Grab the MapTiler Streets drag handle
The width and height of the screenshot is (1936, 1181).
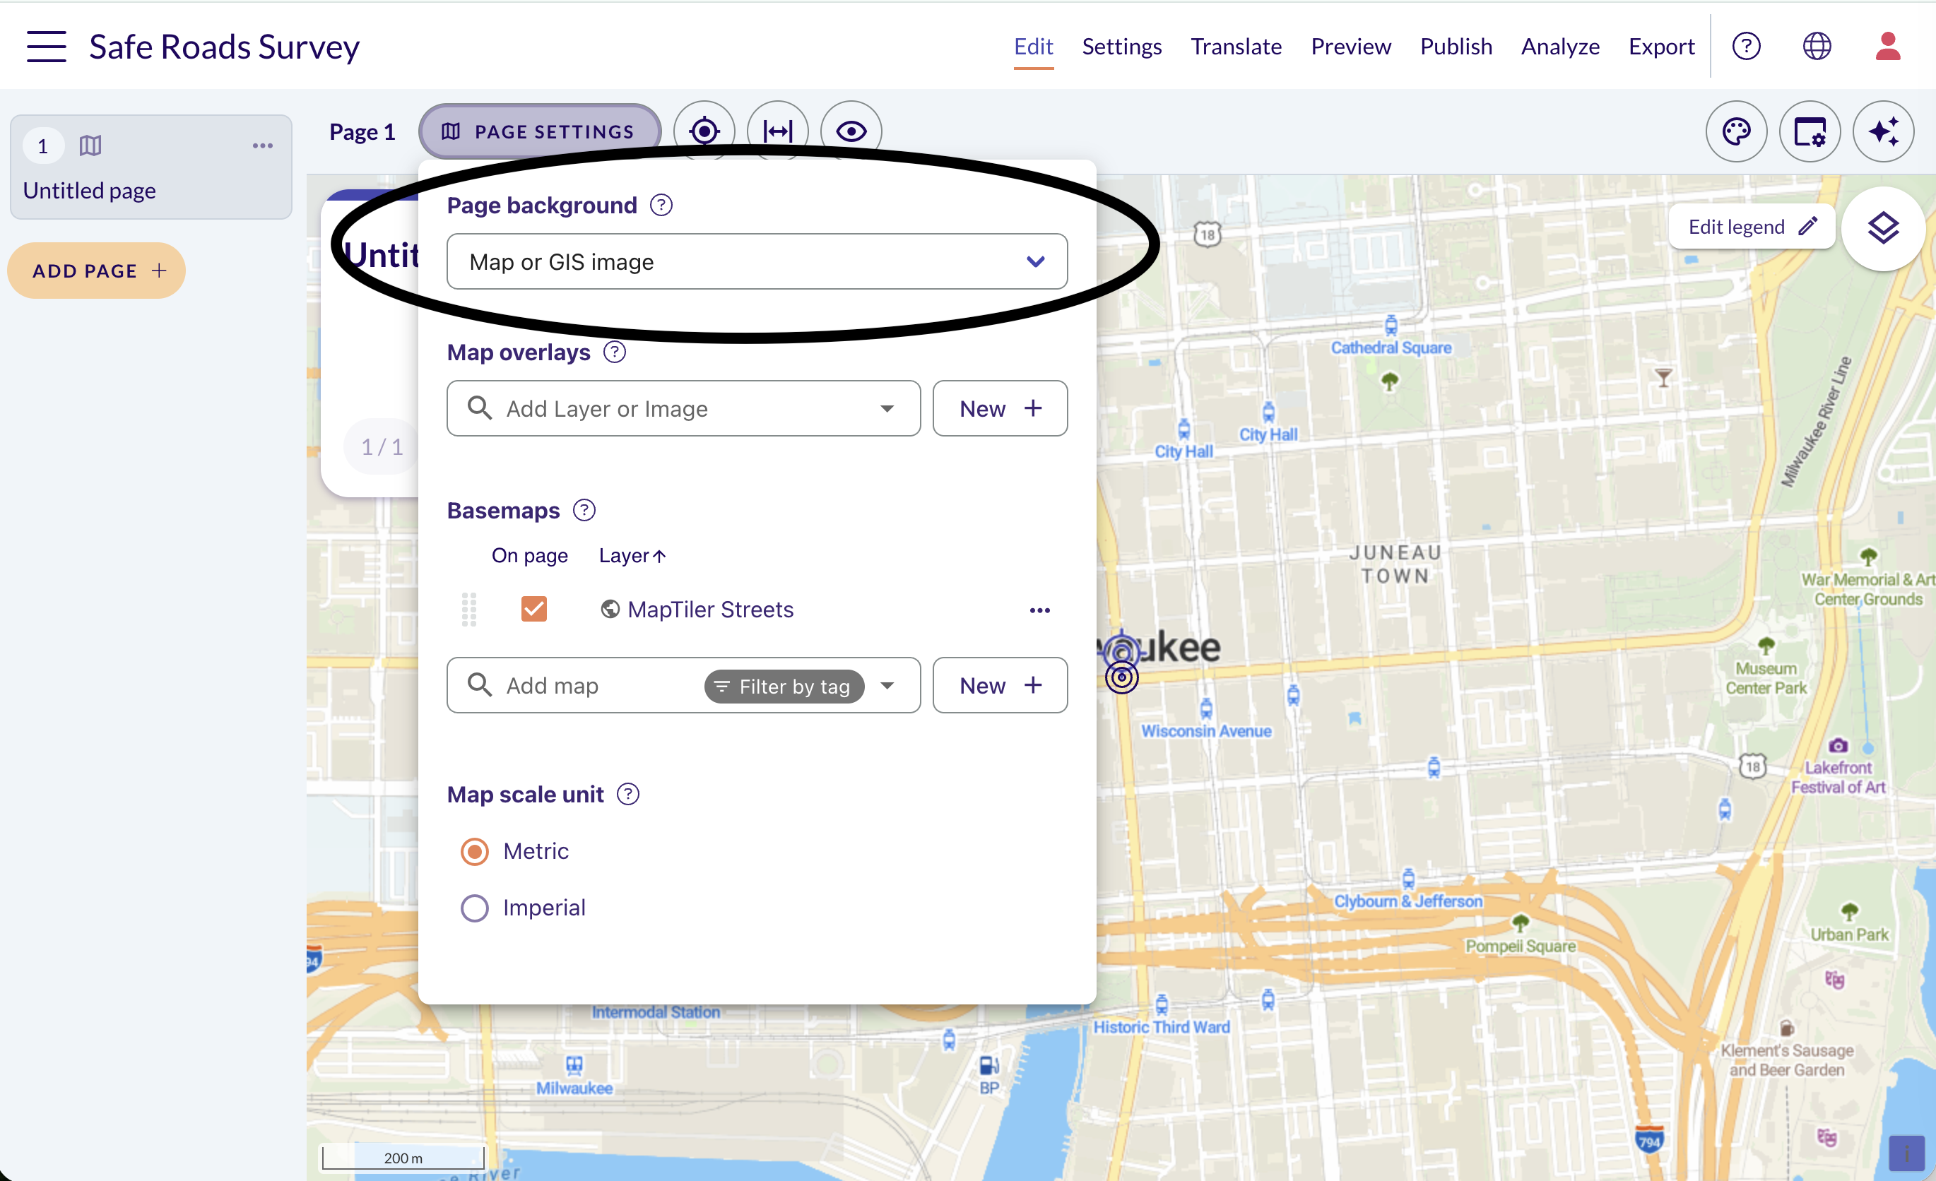coord(469,610)
